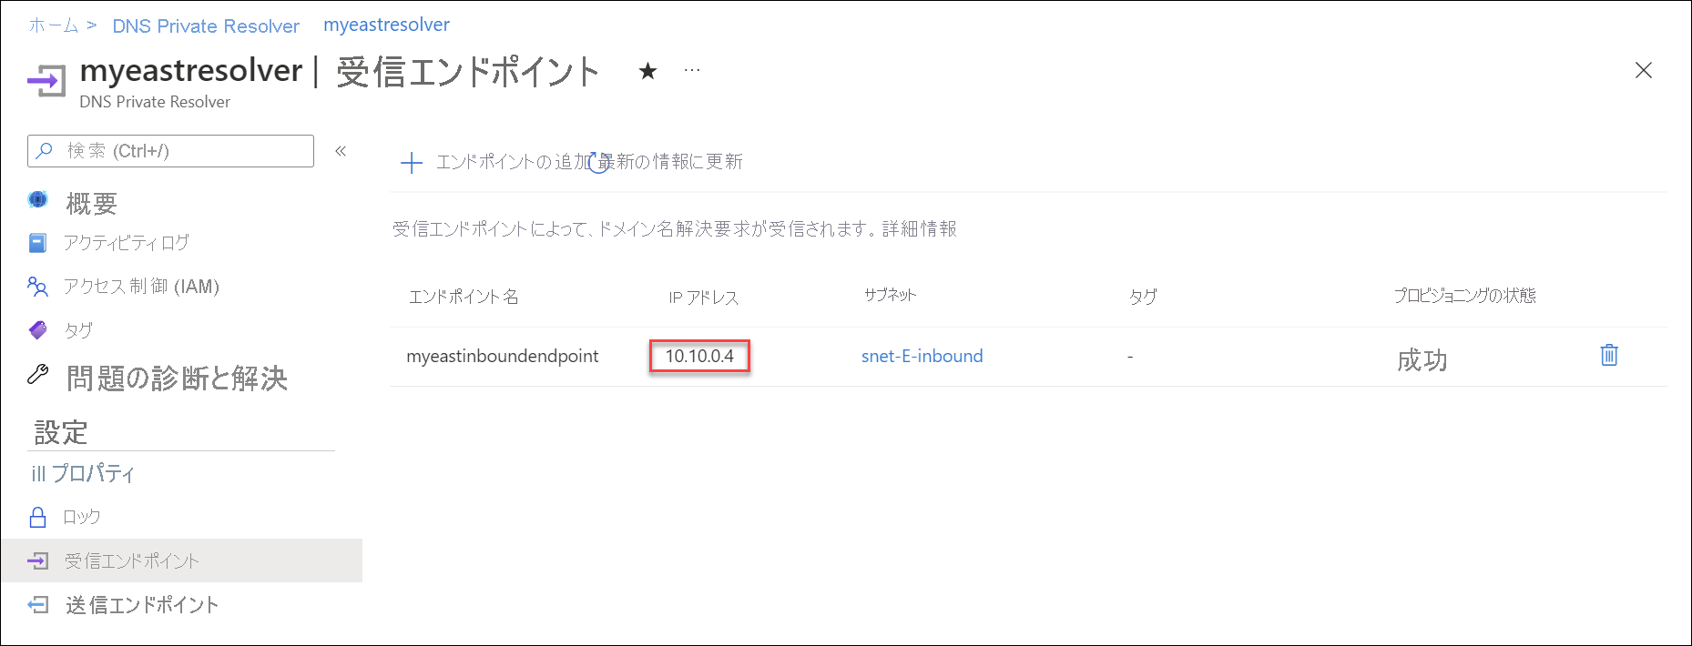The width and height of the screenshot is (1692, 646).
Task: Click the plus add icon
Action: click(412, 163)
